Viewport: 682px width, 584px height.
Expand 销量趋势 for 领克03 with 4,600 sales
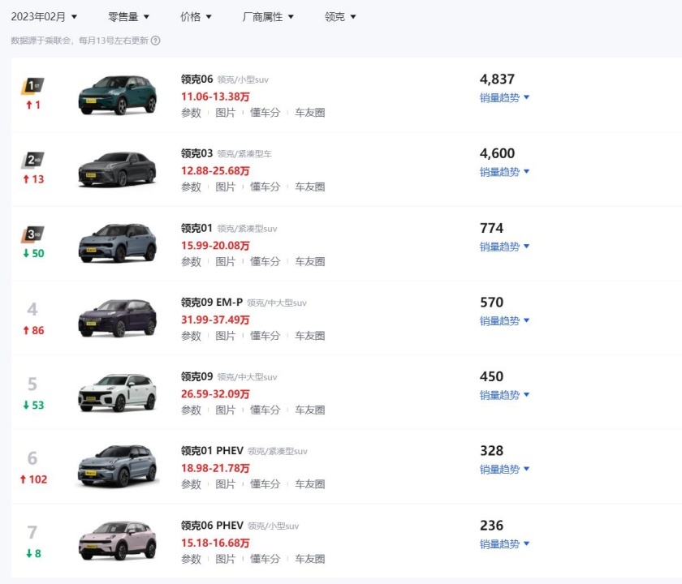[504, 172]
